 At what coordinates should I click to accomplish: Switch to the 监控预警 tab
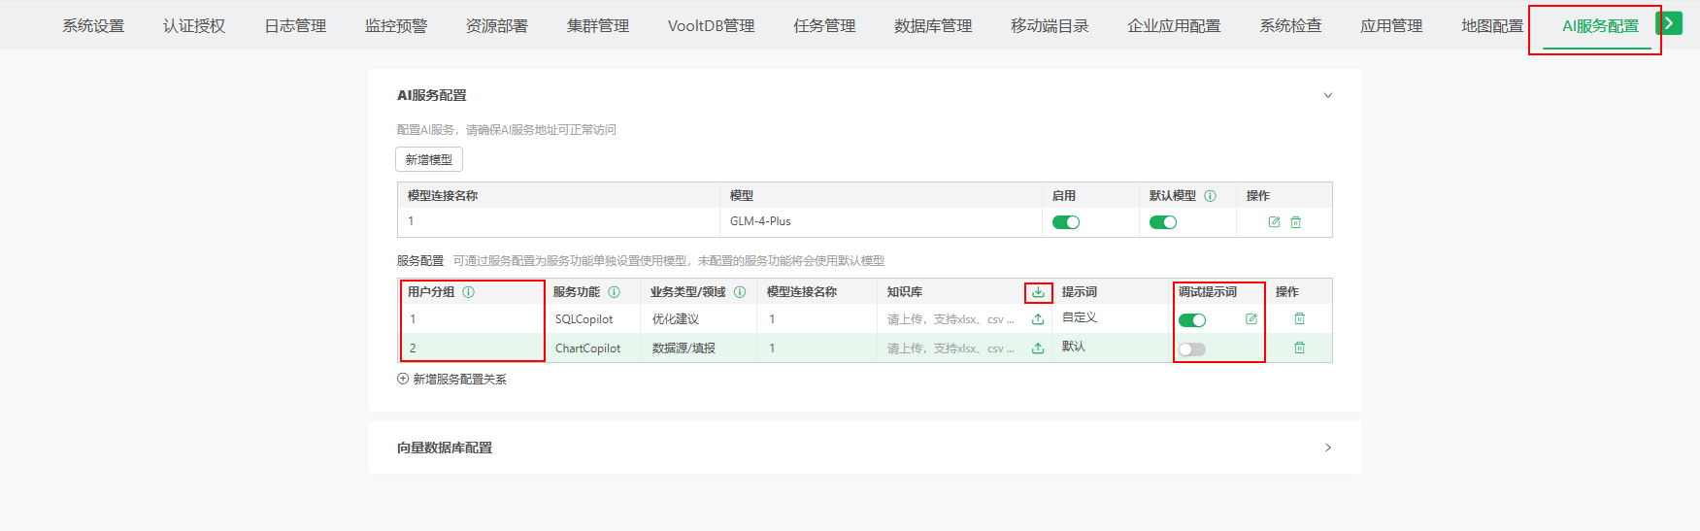pos(396,26)
